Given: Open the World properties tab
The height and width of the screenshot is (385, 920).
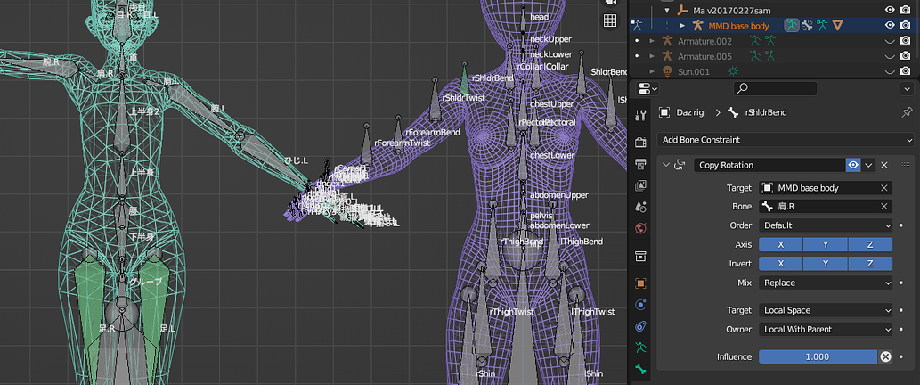Looking at the screenshot, I should click(640, 228).
